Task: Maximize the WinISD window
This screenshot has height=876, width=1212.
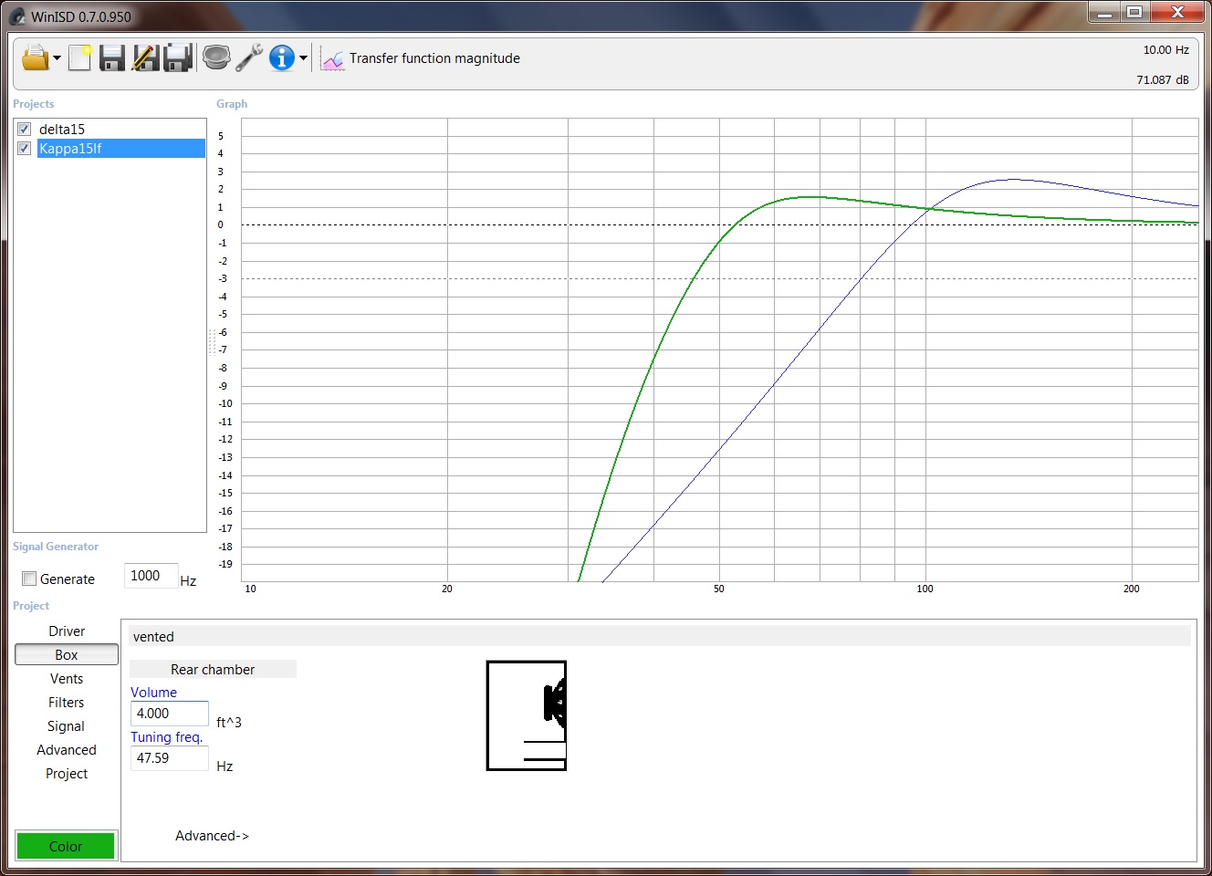Action: [1134, 12]
